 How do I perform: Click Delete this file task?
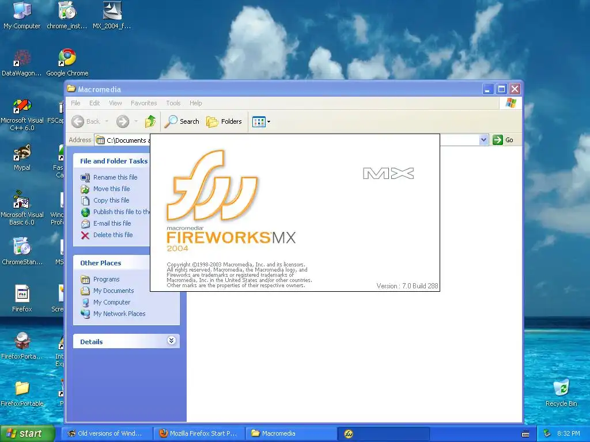coord(107,235)
